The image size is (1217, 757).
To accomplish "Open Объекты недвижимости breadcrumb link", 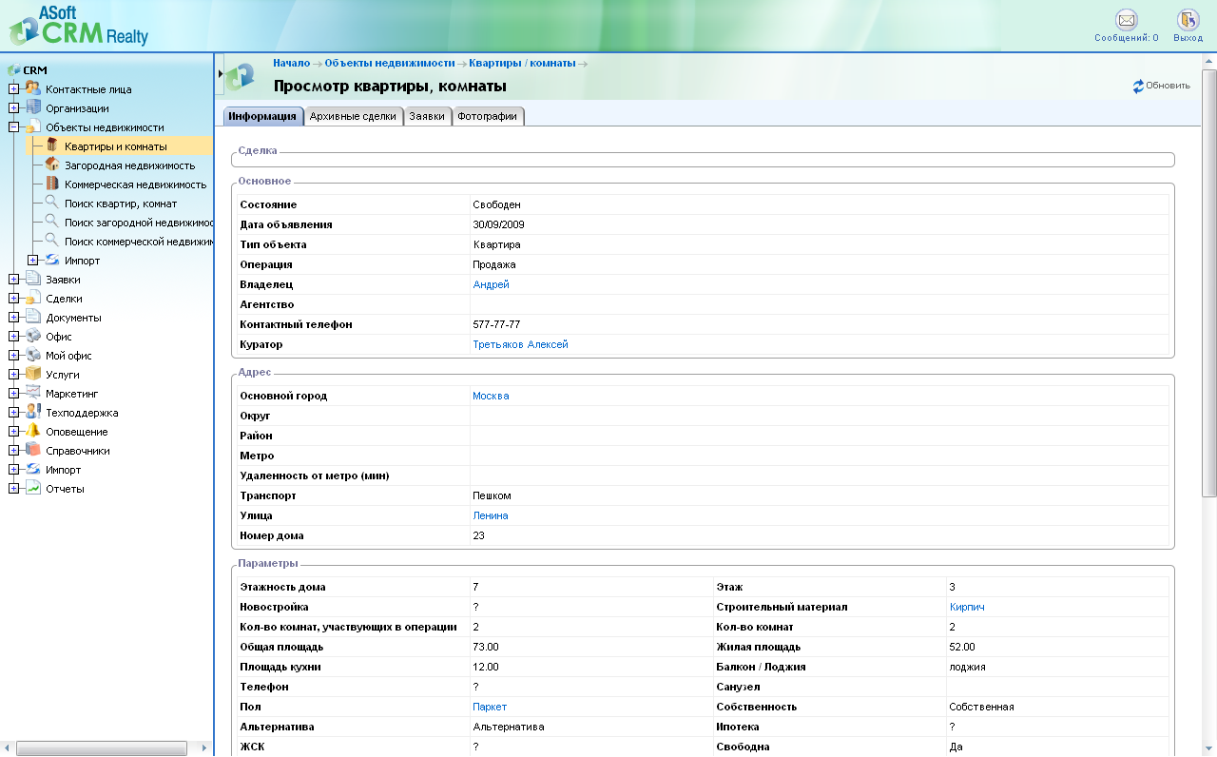I will 389,63.
